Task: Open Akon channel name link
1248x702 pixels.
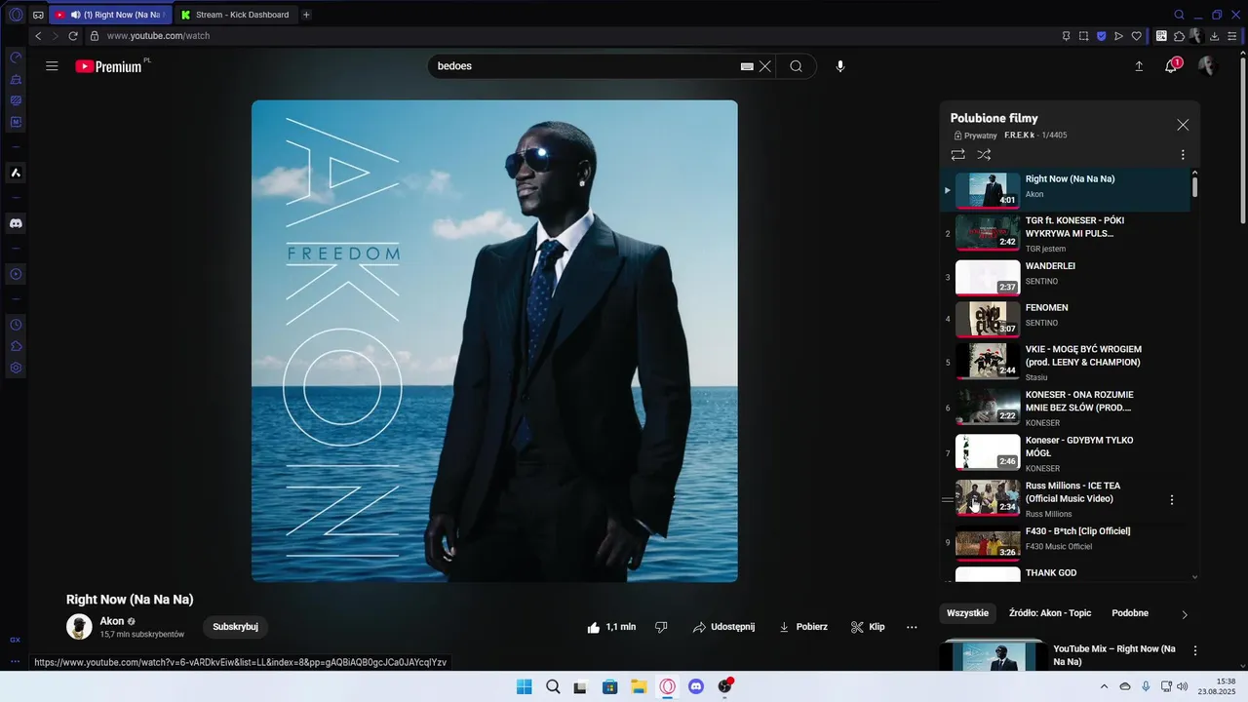Action: (x=112, y=621)
